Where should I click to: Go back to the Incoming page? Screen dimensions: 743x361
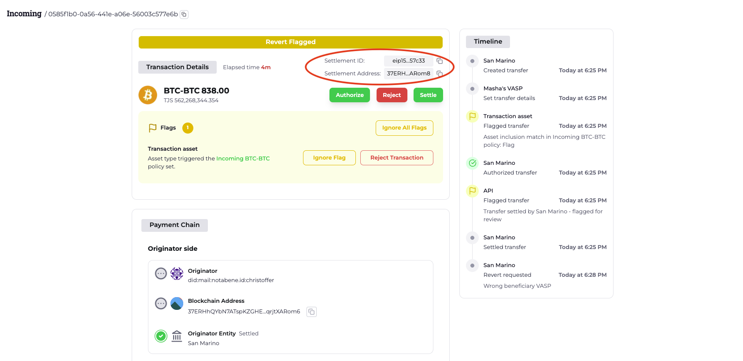tap(24, 14)
